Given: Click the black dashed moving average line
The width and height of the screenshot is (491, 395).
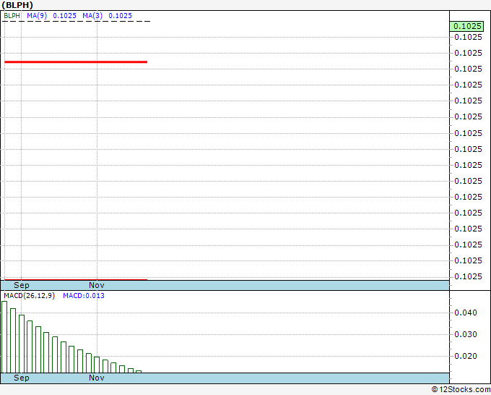Looking at the screenshot, I should point(77,21).
